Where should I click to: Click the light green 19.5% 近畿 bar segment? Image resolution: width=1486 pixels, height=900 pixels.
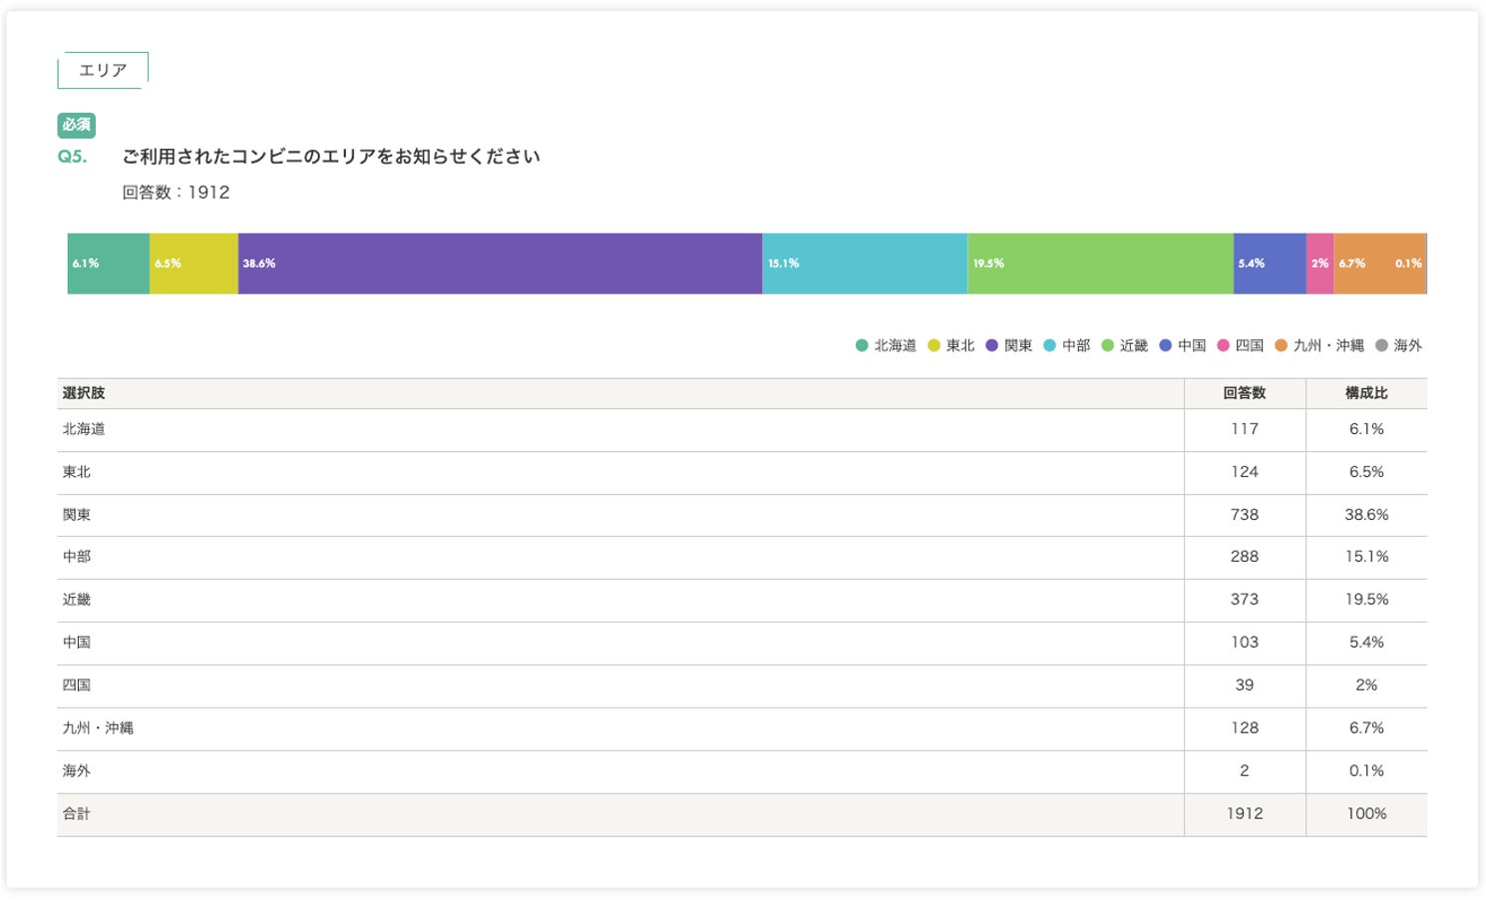pos(1100,263)
